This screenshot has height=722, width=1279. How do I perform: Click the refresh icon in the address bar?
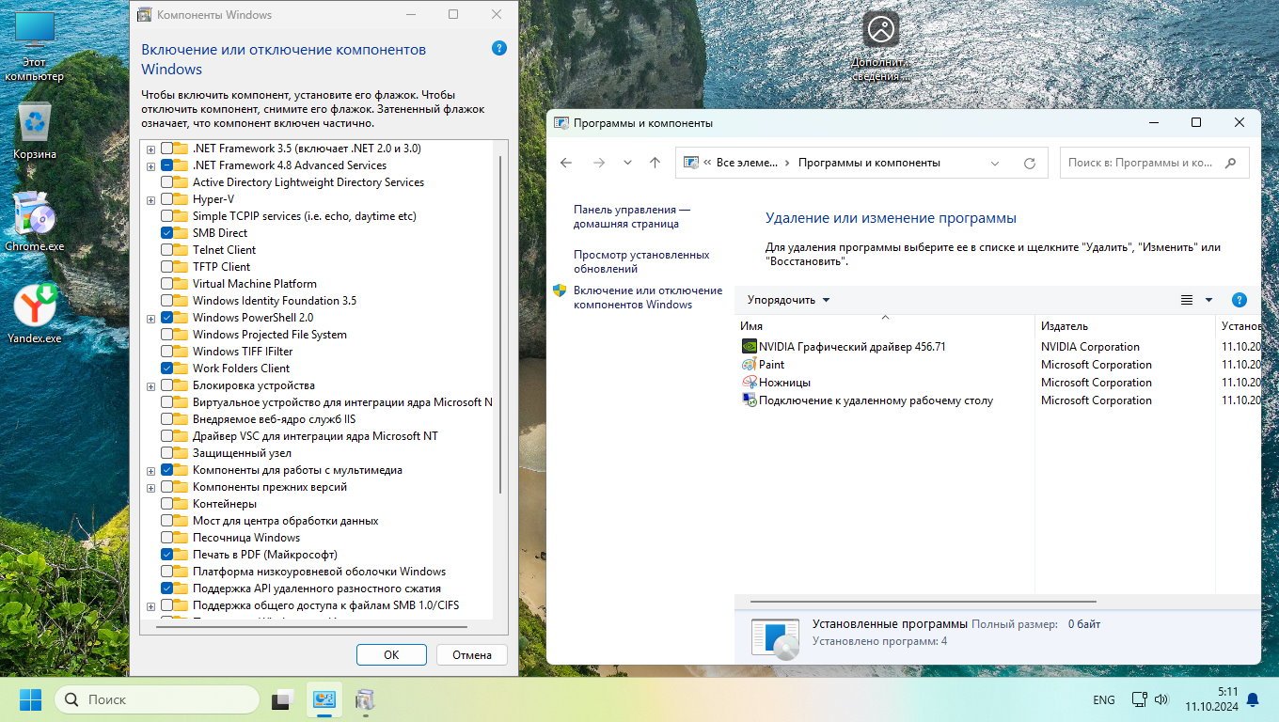click(1029, 163)
